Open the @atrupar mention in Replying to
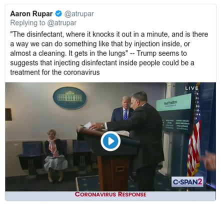Screen dimensions: 221x205 [62, 23]
